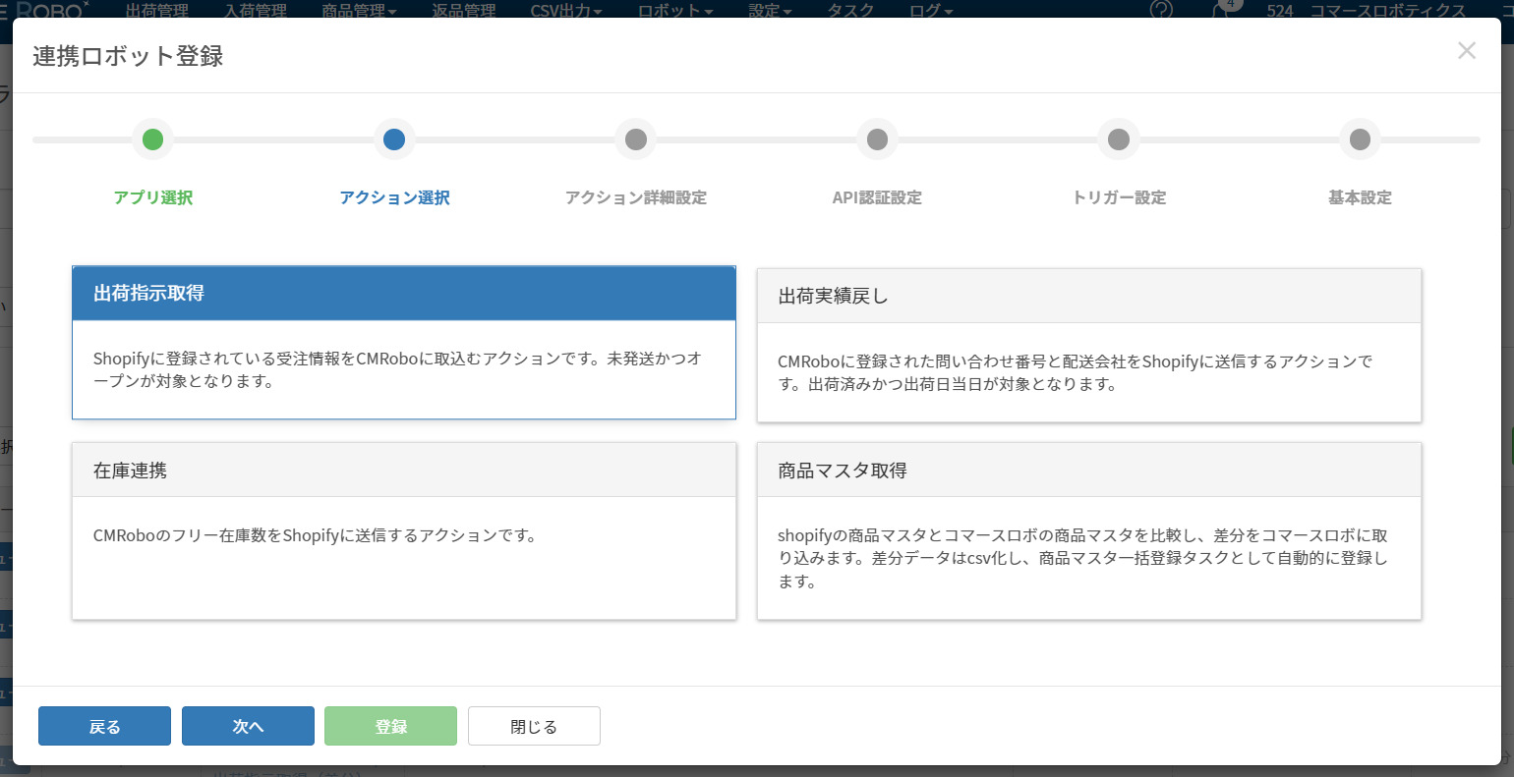Screen dimensions: 1514x777
Task: Expand the ロボット dropdown menu
Action: coord(675,11)
